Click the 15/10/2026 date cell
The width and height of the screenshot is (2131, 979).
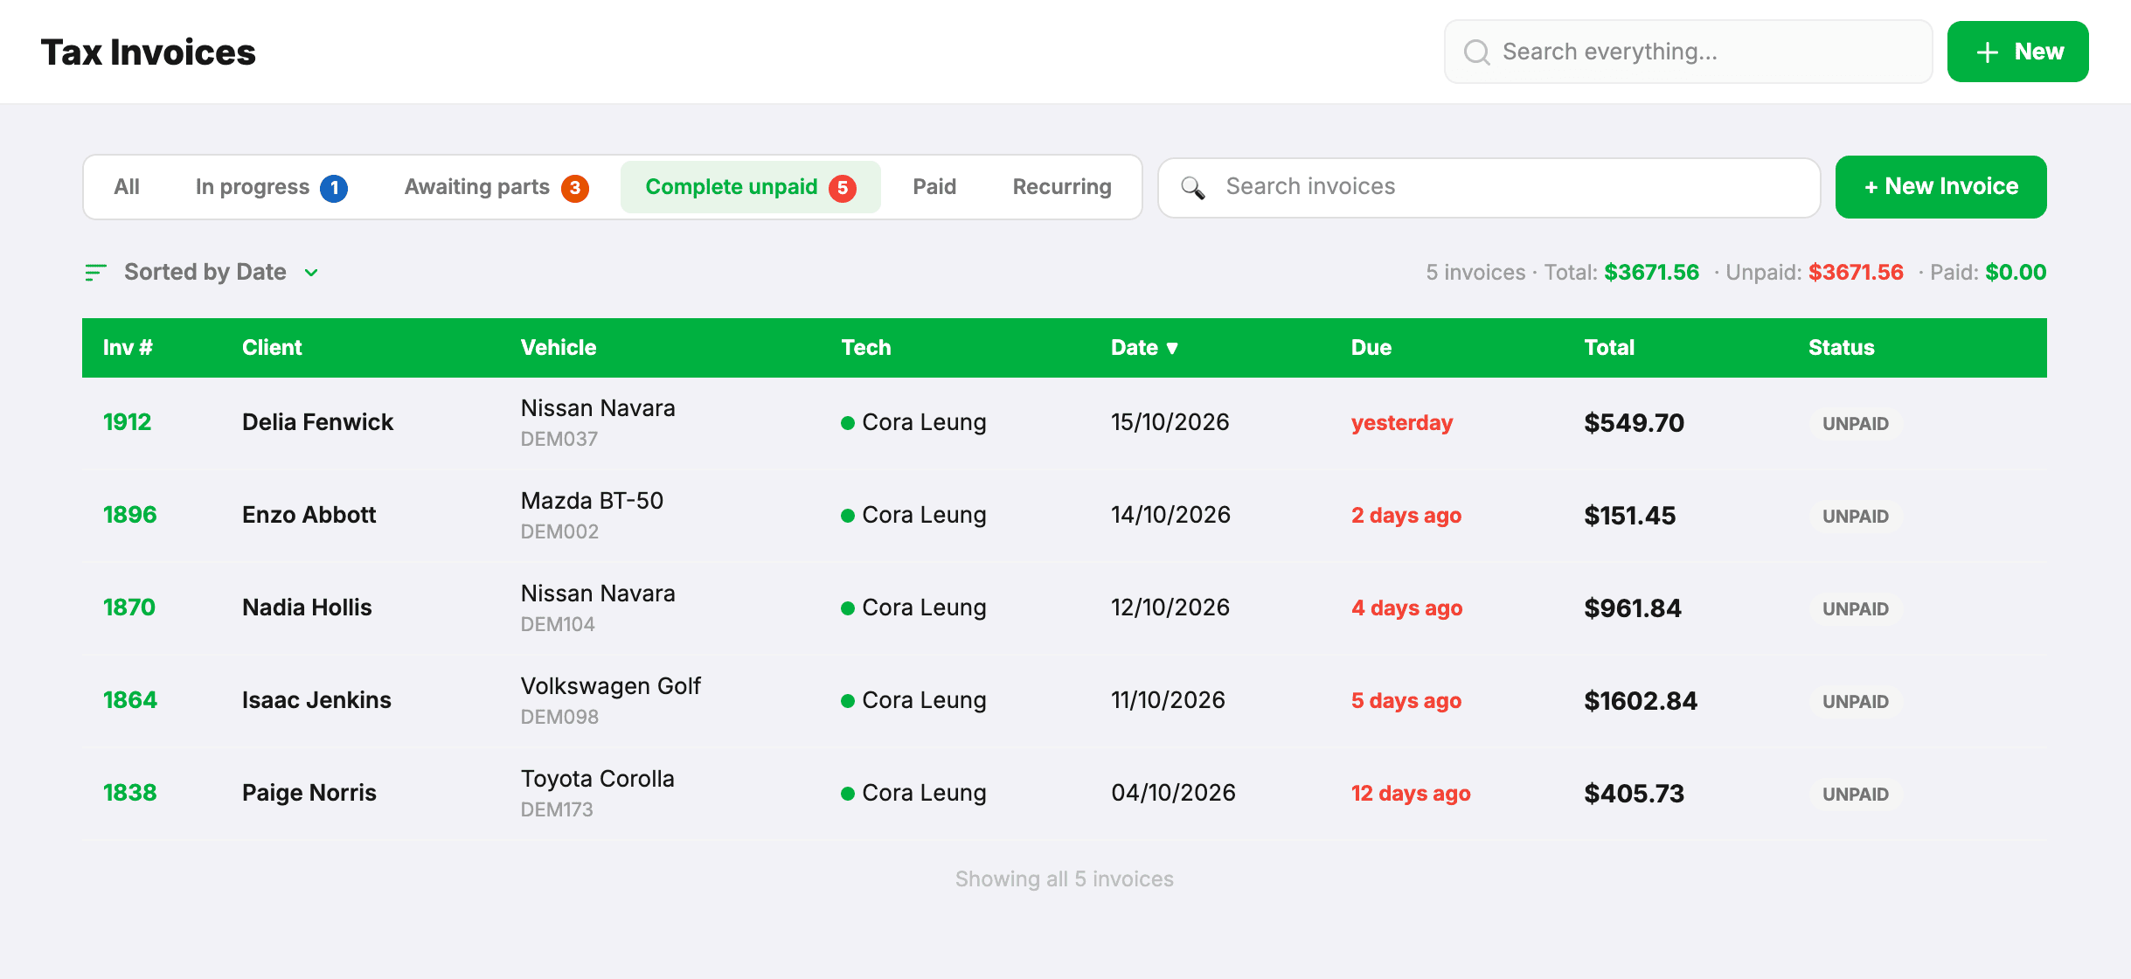pos(1170,422)
